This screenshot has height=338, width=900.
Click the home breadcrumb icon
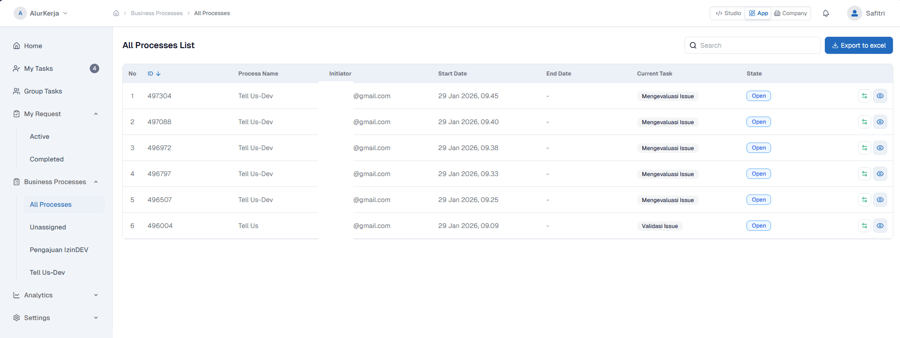tap(116, 13)
